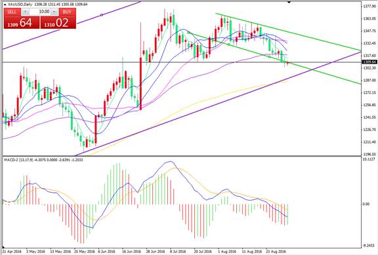Click the 1241.55 price axis label
This screenshot has height=255, width=378.
coord(369,117)
